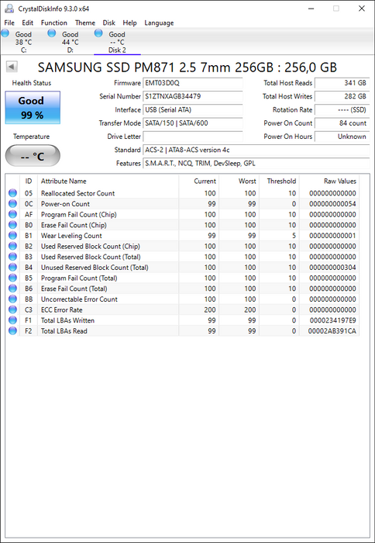Screen dimensions: 375x543
Task: Select the Uncorrectable Error Count attribute name
Action: [x=79, y=299]
